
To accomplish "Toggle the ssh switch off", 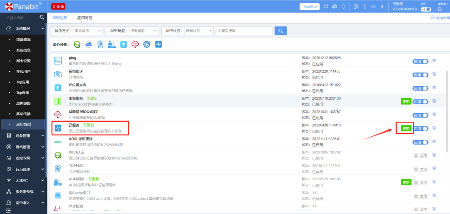I will click(426, 10).
